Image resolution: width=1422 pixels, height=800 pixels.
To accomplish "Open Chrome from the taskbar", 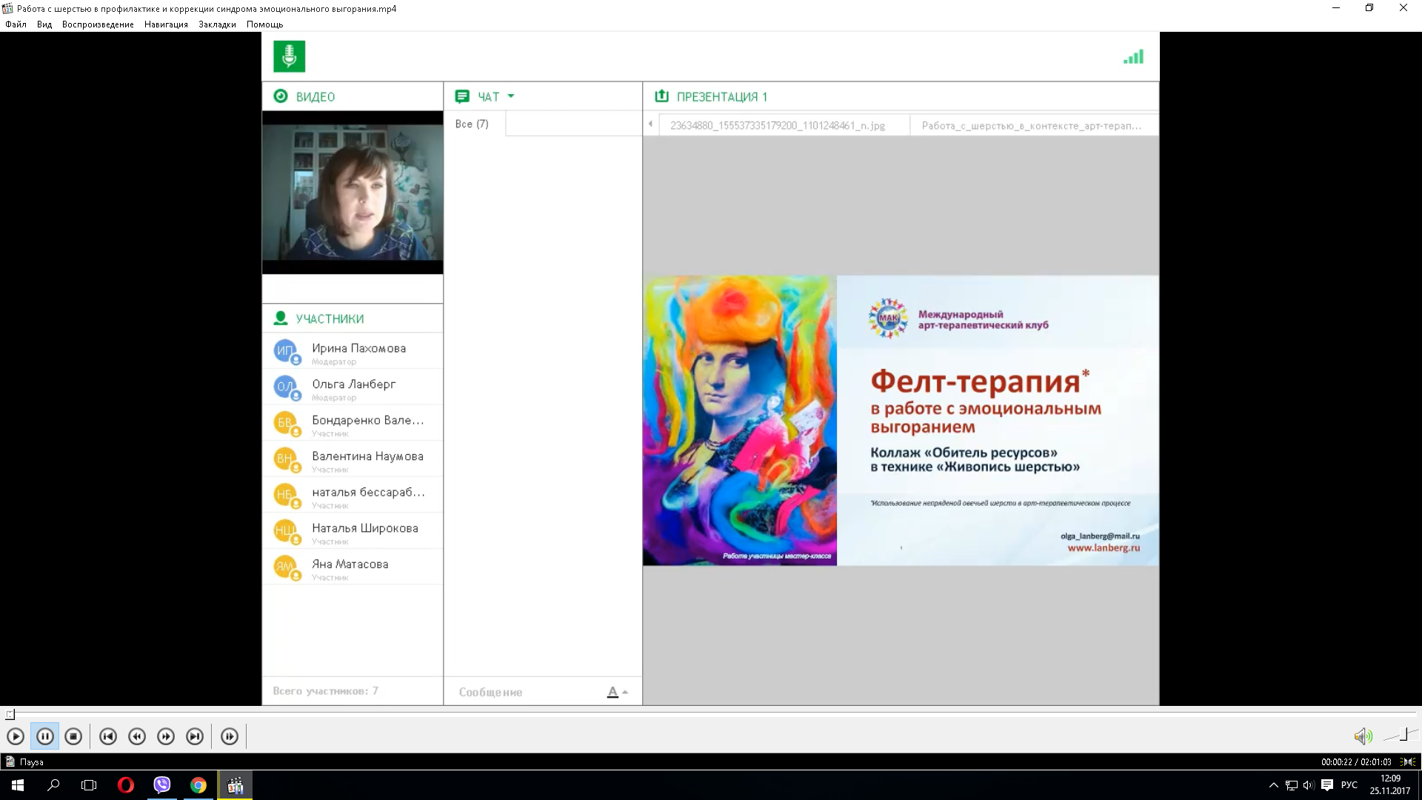I will 198,785.
